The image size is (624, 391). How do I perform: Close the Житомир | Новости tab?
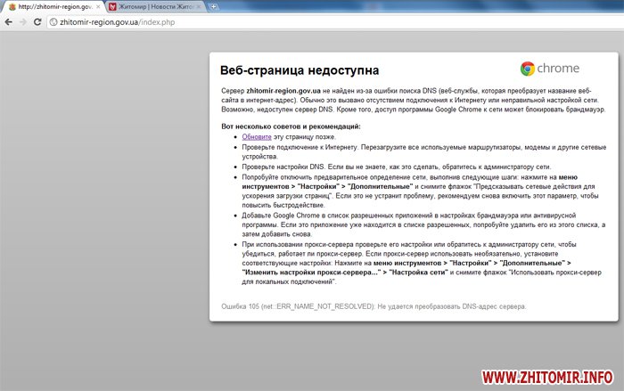coord(198,6)
